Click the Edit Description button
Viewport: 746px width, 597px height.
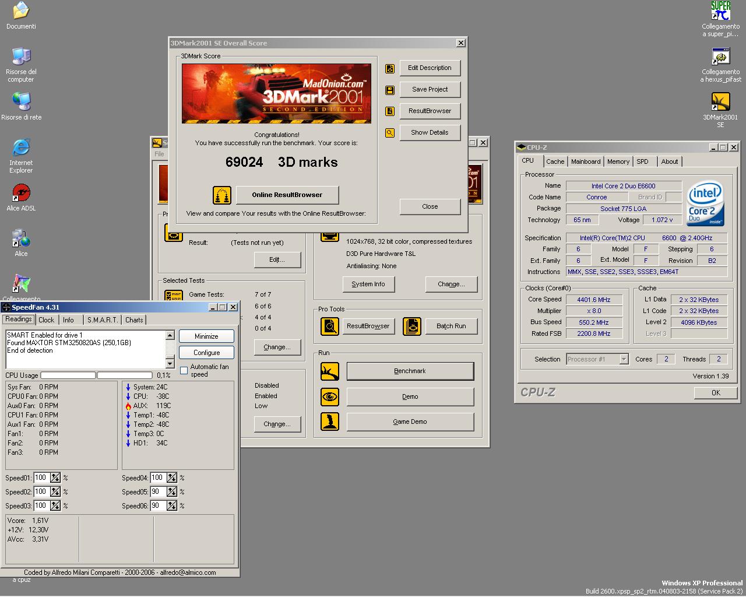(430, 68)
